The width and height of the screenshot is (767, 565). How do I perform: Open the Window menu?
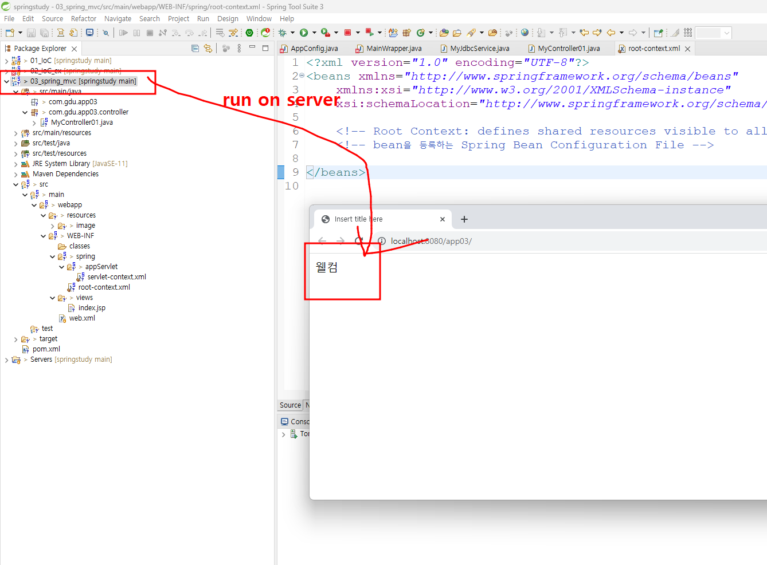pyautogui.click(x=259, y=19)
